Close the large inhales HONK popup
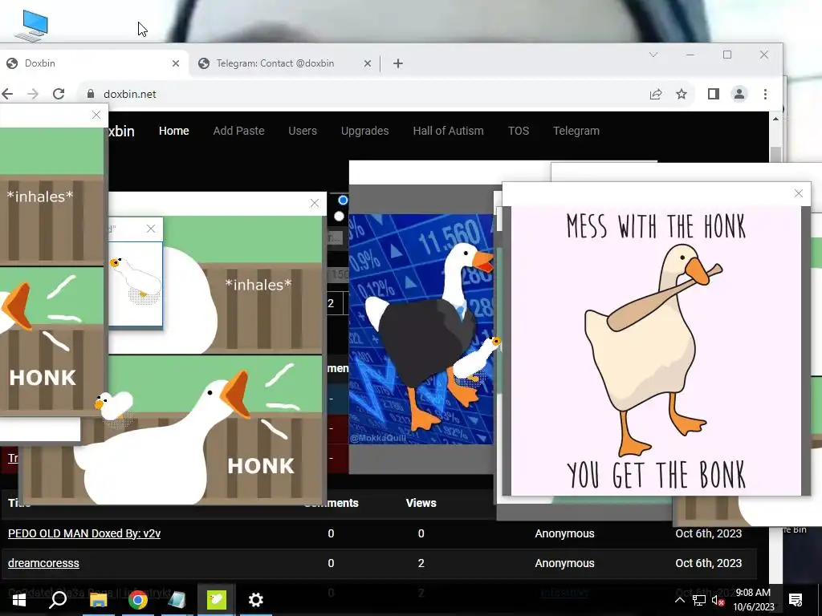This screenshot has height=616, width=822. coord(314,203)
